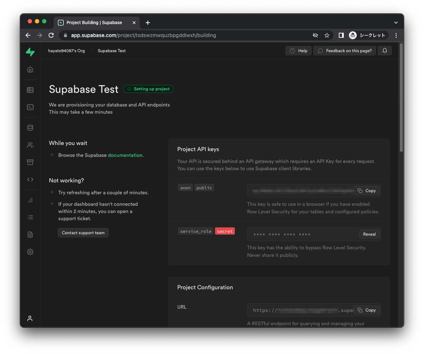Bookmark this page with the star
The image size is (424, 354).
(327, 35)
